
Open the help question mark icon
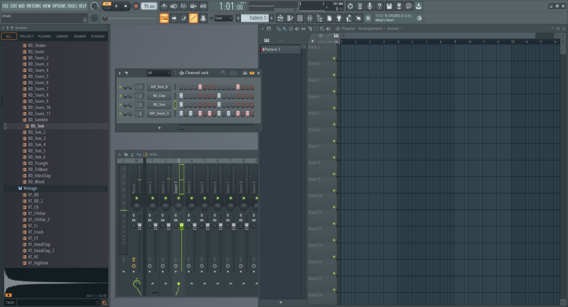tap(379, 6)
